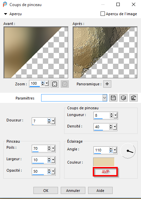Collapse the Aperçu preview section

5,14
